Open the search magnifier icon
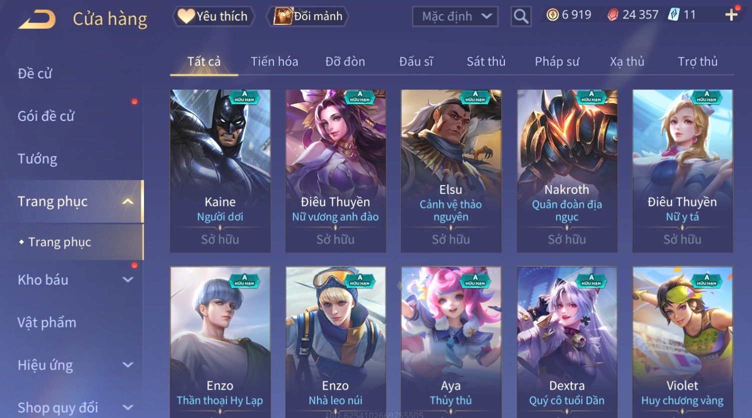 tap(520, 16)
